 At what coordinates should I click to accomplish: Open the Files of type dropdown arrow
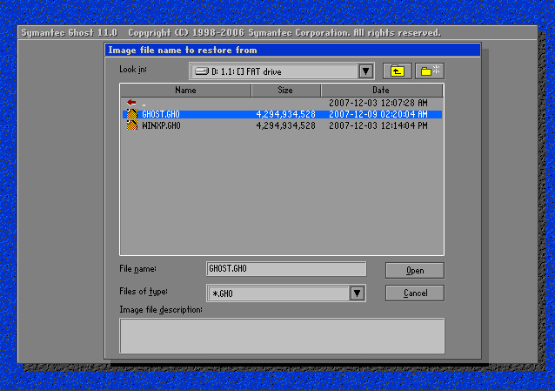click(358, 293)
